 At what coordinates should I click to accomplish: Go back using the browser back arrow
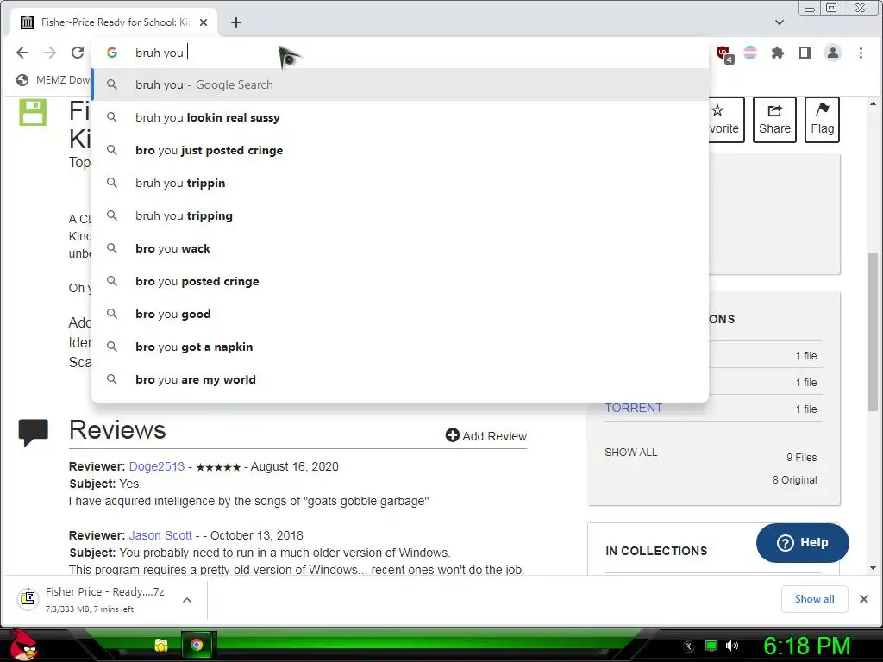pos(22,53)
